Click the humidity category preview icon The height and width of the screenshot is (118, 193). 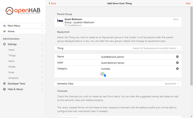coord(103,74)
